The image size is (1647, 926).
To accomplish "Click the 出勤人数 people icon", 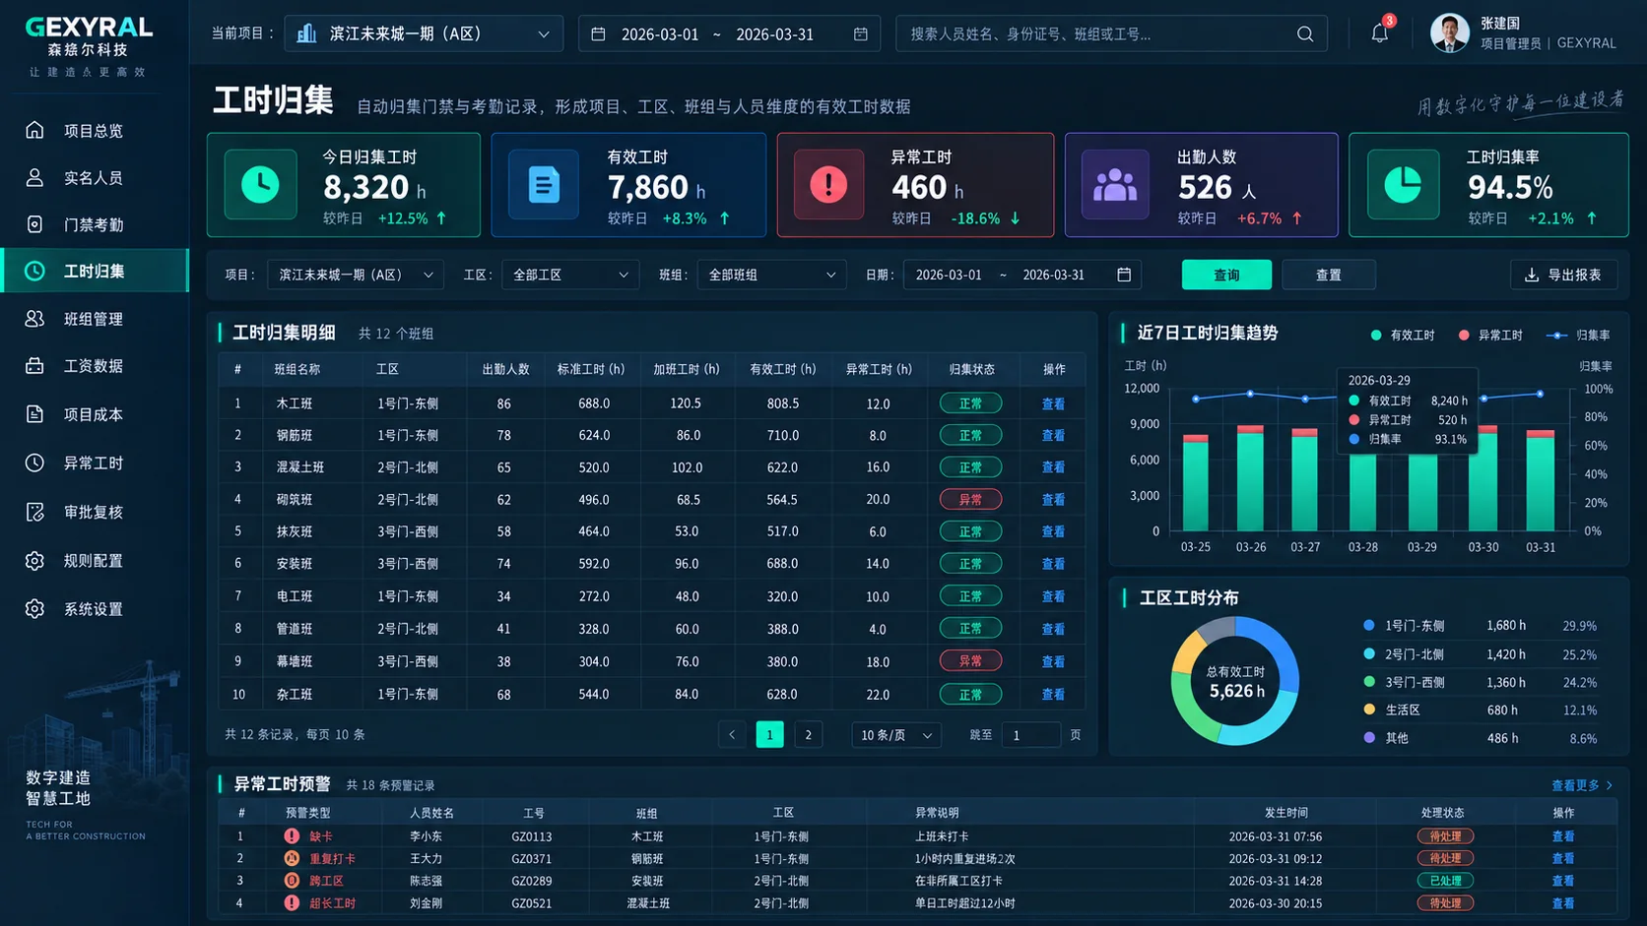I will (1115, 184).
